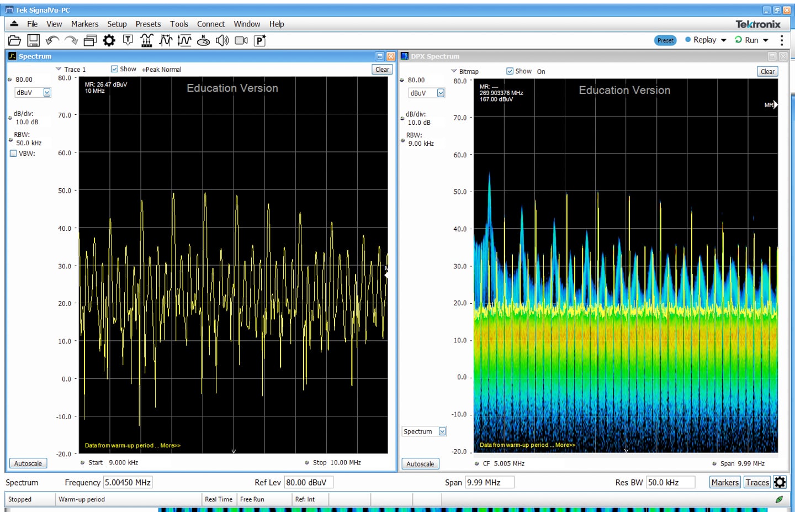Click the Span field 9.99 MHz
Screen dimensions: 795x512
tap(489, 482)
